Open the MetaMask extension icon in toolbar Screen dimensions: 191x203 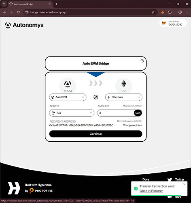(163, 12)
